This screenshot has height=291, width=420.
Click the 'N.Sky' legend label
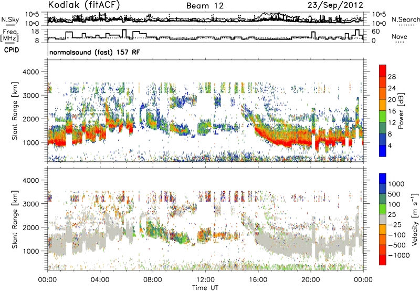coord(10,19)
